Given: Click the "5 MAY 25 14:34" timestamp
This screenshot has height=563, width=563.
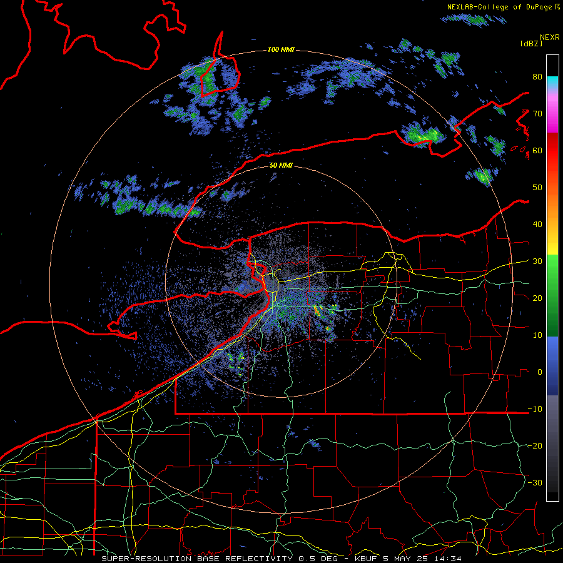Looking at the screenshot, I should coord(422,559).
